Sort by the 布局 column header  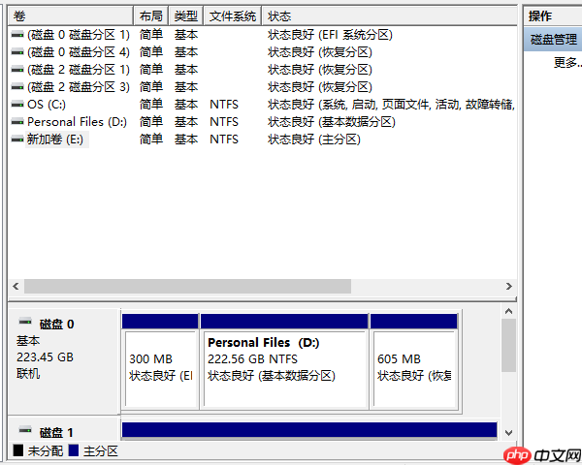pos(151,15)
